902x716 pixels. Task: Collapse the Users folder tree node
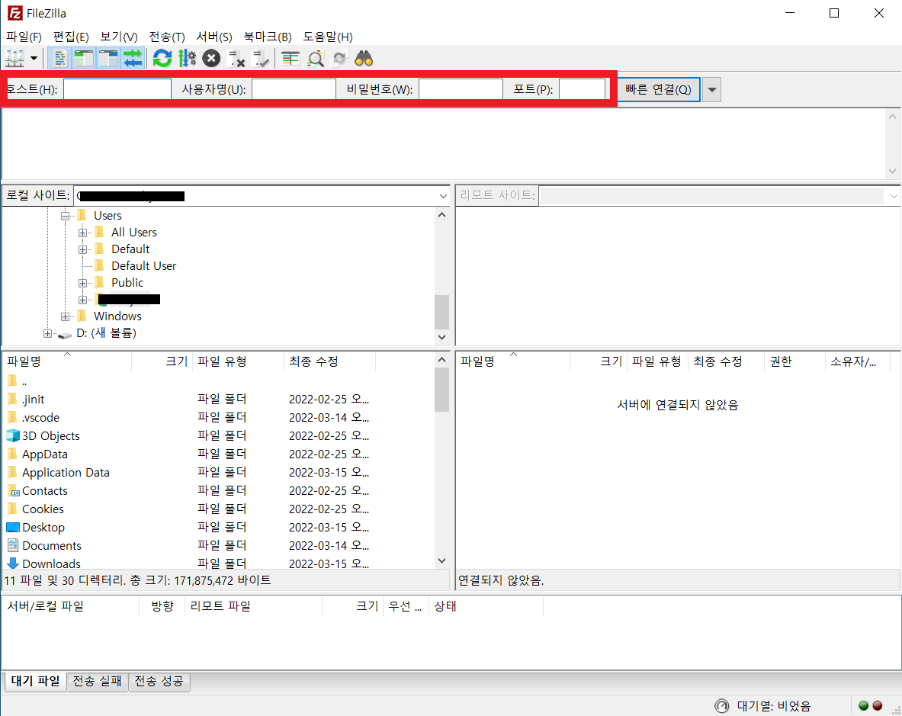coord(65,216)
